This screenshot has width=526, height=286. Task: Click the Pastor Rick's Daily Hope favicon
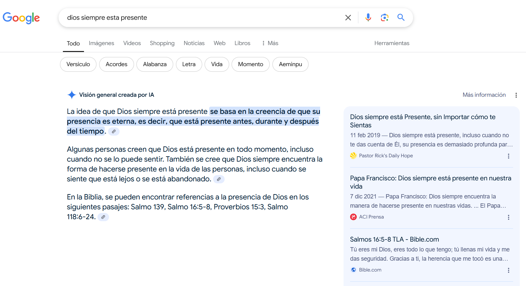click(x=353, y=156)
